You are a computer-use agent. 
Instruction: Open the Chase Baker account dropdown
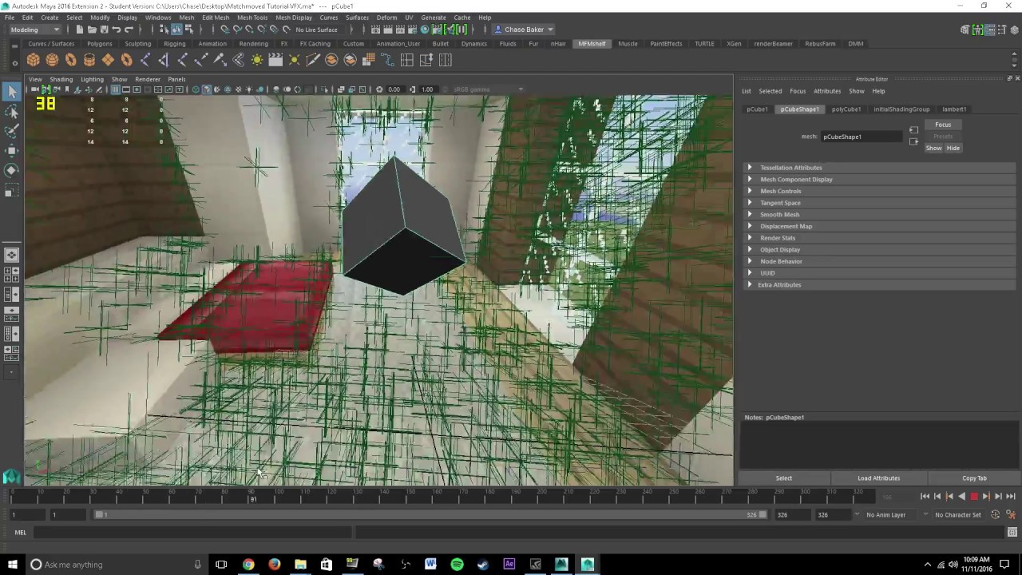(524, 30)
